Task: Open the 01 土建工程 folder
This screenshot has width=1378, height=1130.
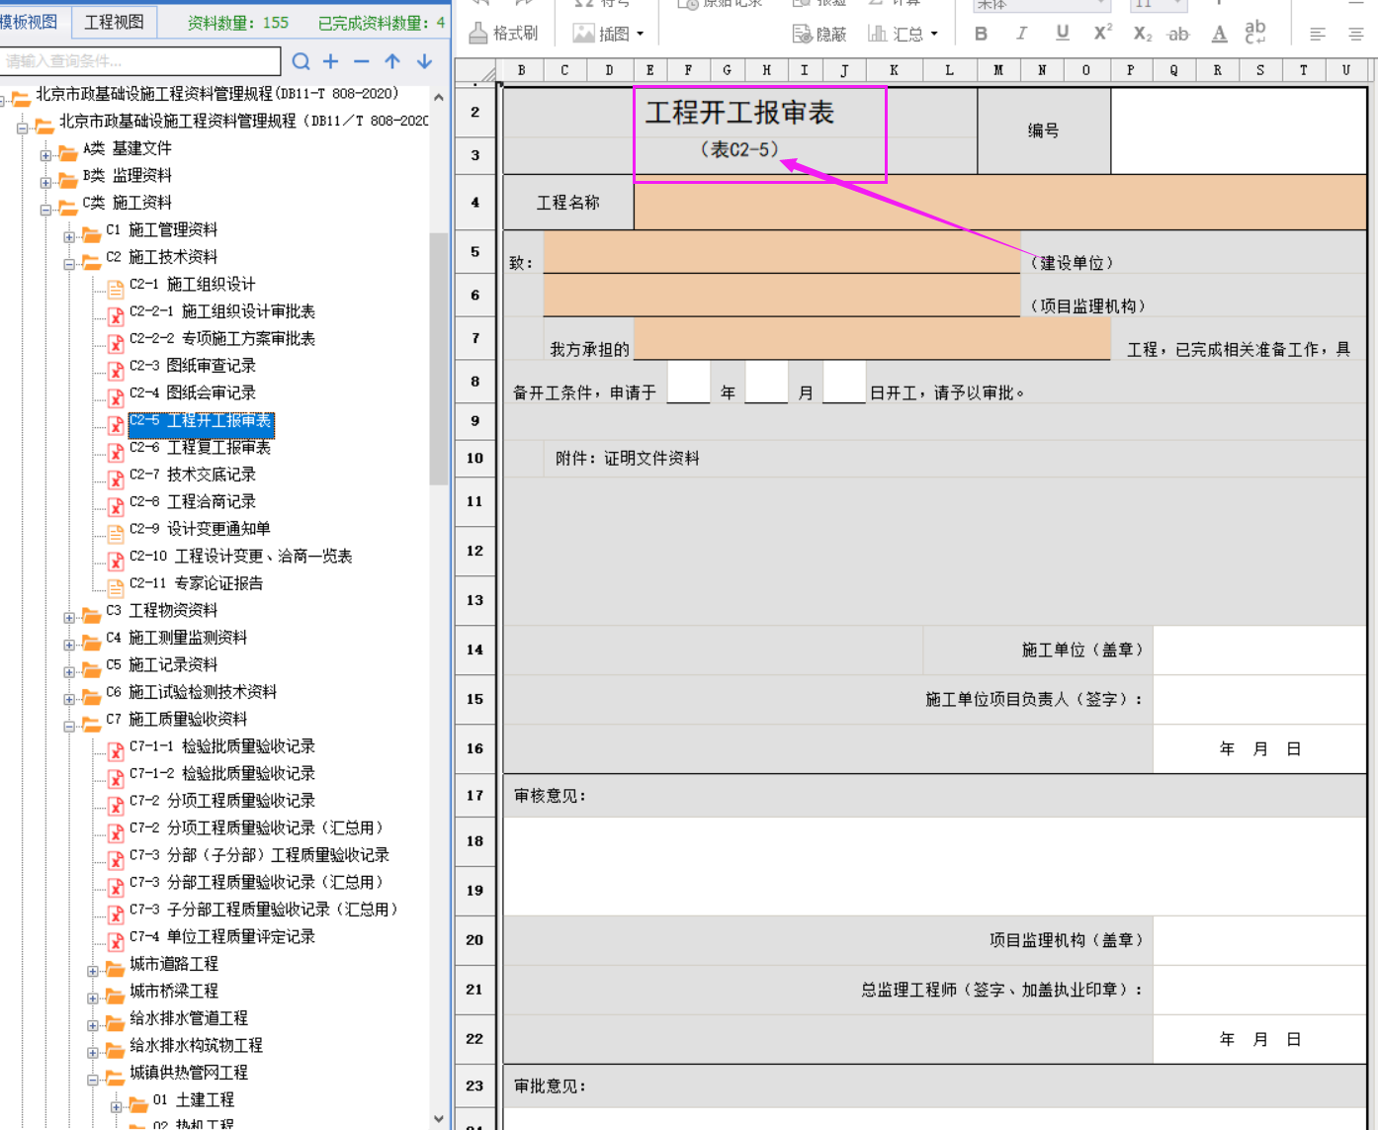Action: click(193, 1100)
